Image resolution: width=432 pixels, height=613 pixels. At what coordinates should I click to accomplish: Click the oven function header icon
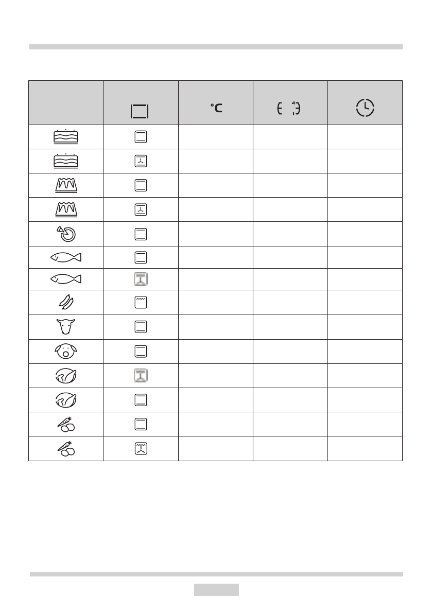coord(141,112)
